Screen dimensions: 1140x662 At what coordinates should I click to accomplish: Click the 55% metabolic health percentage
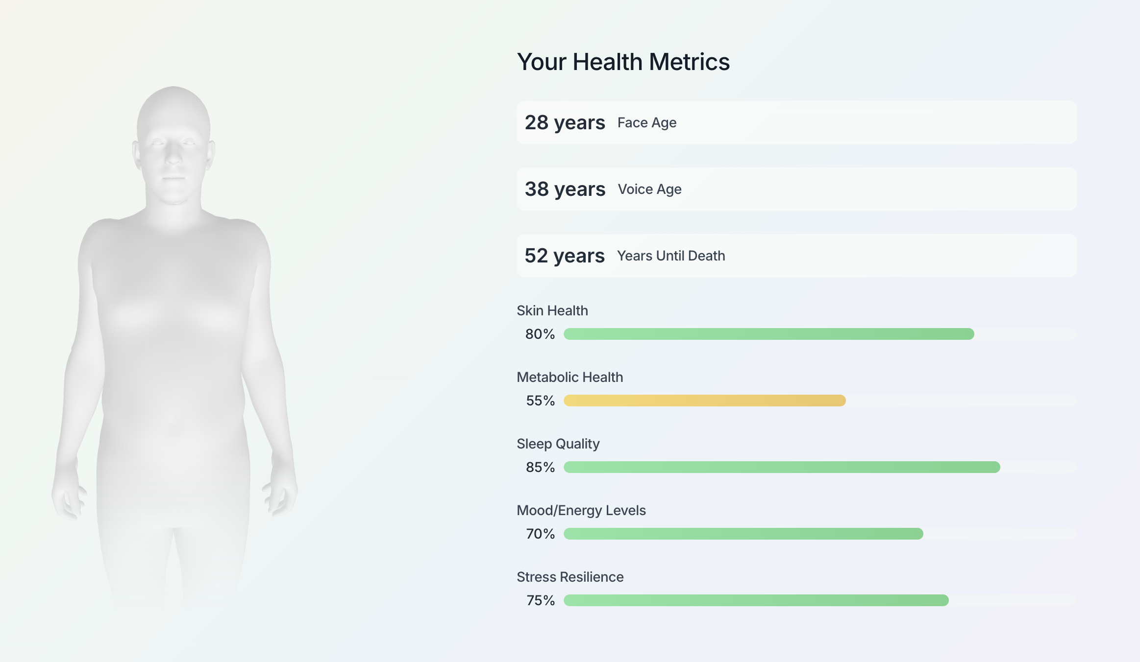(x=540, y=401)
